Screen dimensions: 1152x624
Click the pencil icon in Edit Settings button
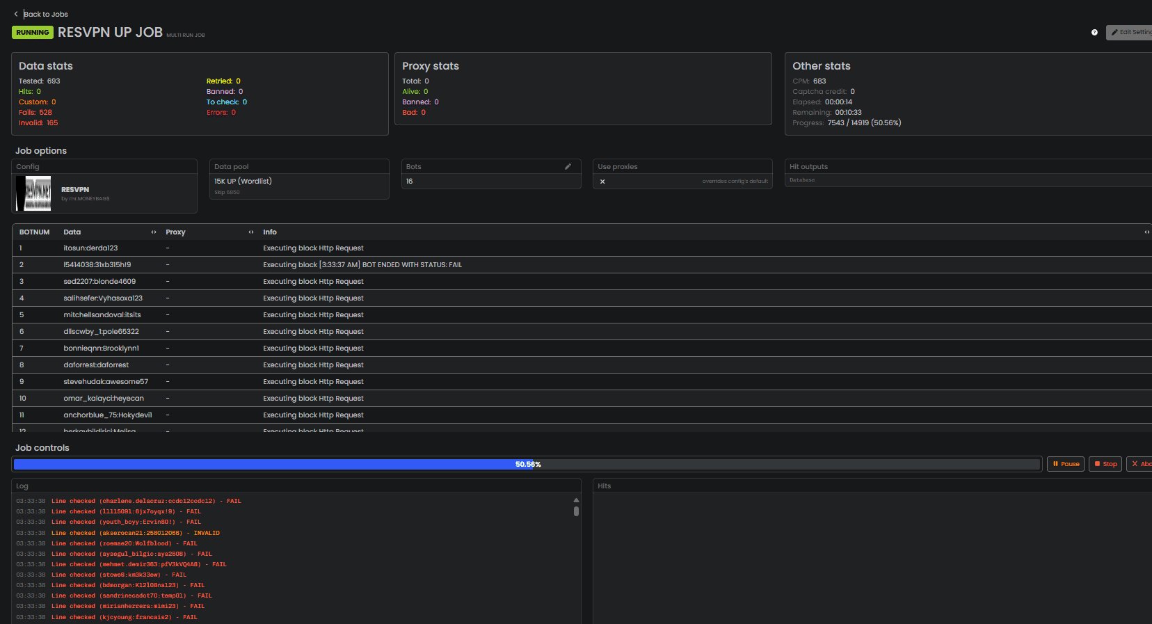[1115, 33]
